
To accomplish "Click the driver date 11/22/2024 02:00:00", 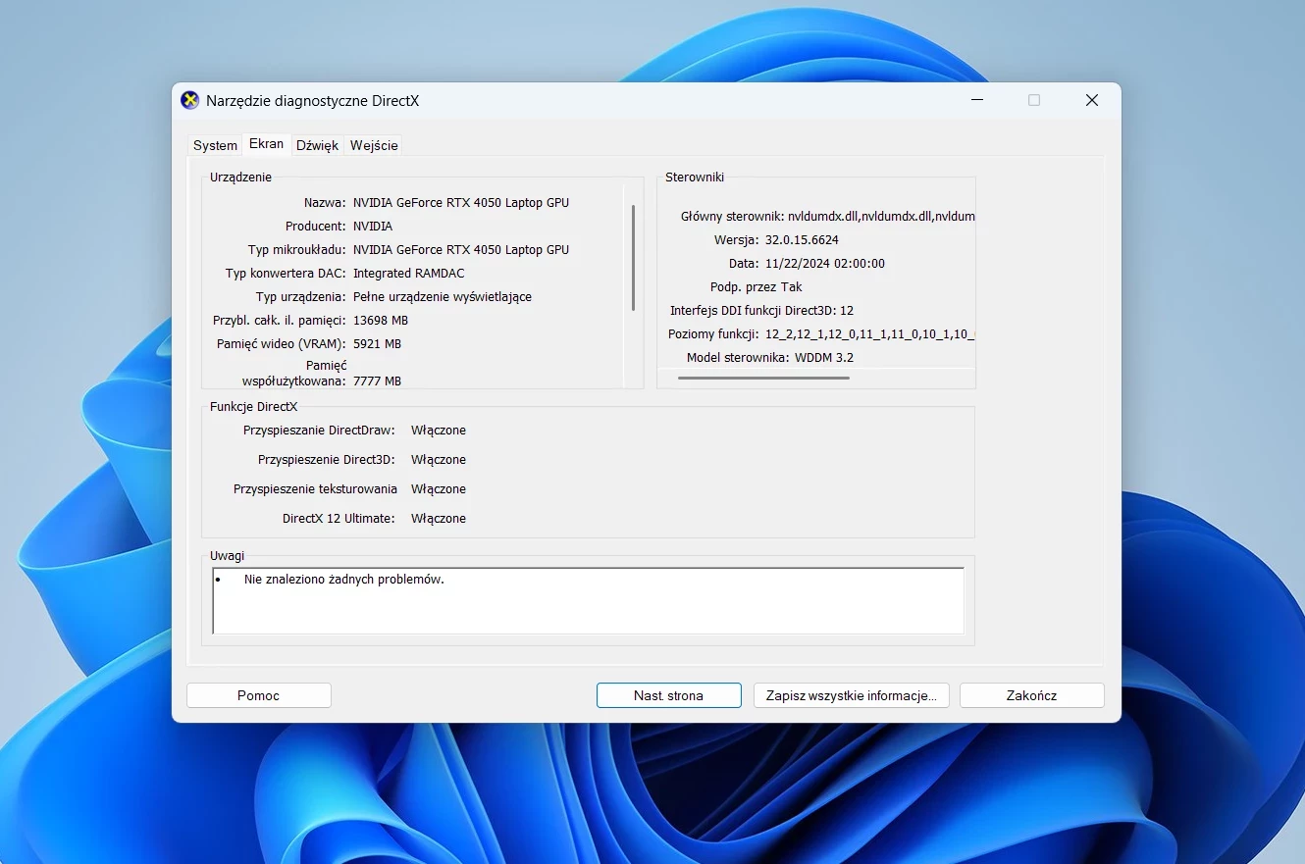I will click(x=825, y=264).
